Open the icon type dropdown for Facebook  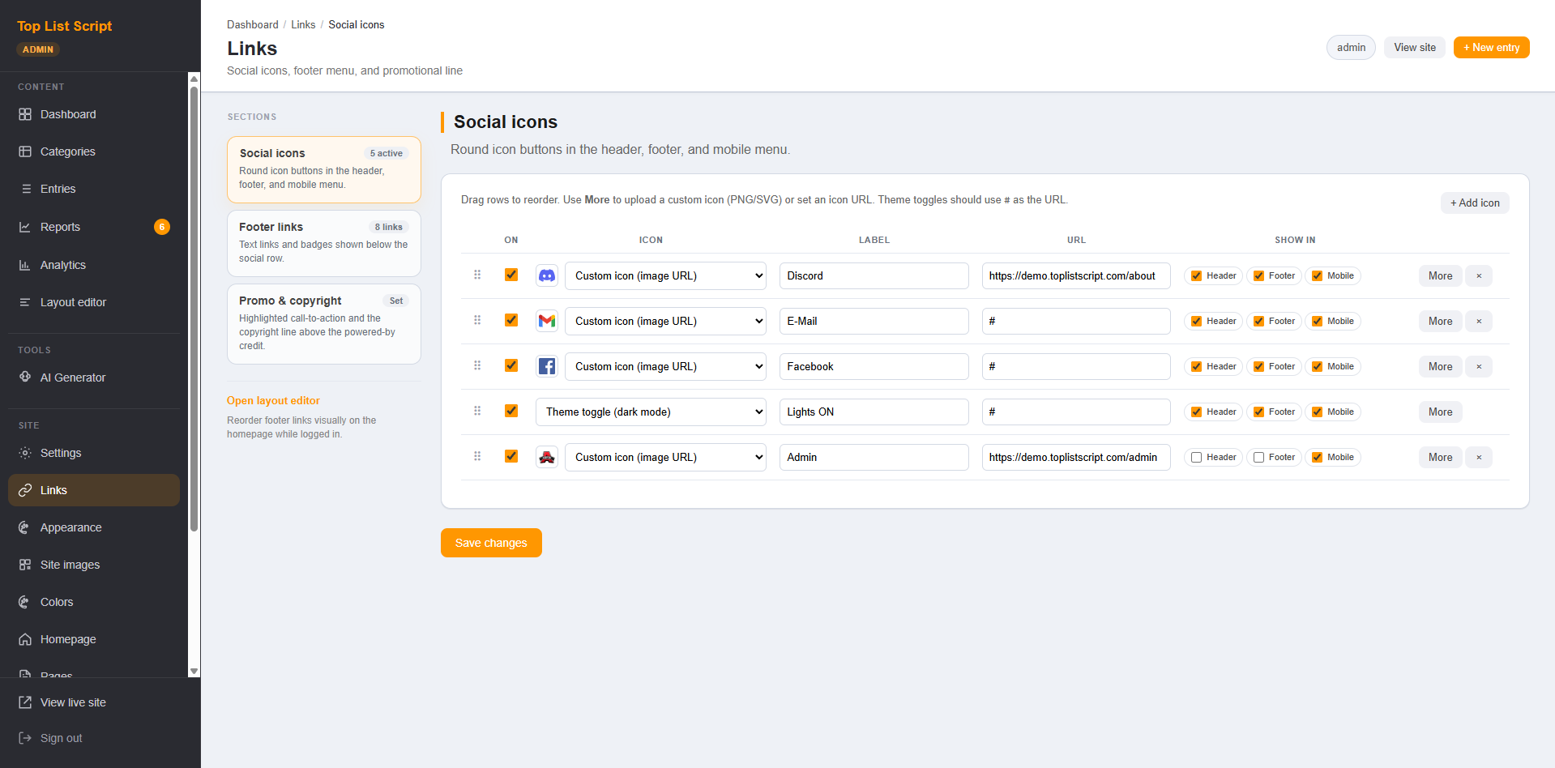click(x=665, y=366)
